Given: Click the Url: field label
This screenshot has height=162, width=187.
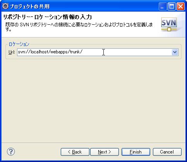Looking at the screenshot, I should point(12,52).
